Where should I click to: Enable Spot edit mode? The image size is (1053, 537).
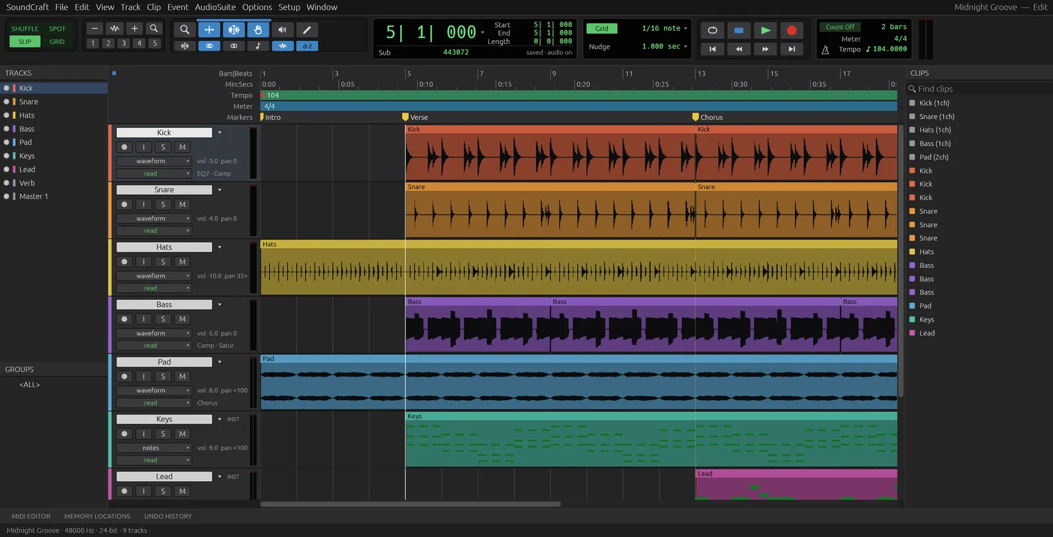pos(57,29)
